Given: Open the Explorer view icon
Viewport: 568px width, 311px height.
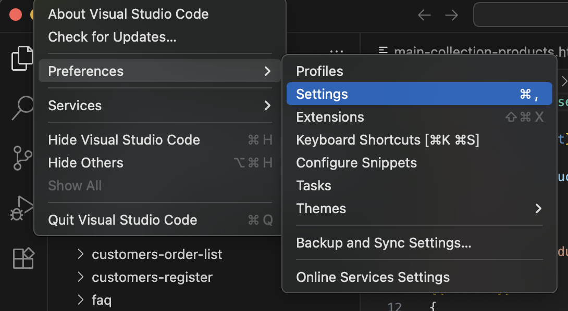Looking at the screenshot, I should tap(22, 58).
